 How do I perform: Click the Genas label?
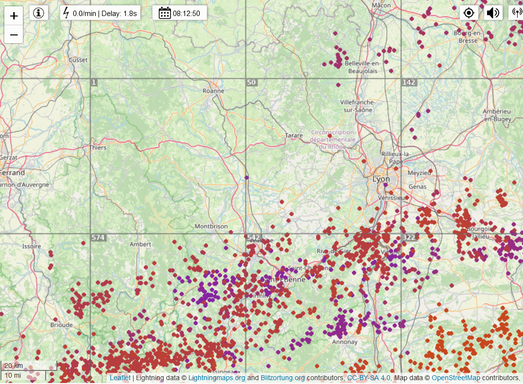tap(418, 187)
